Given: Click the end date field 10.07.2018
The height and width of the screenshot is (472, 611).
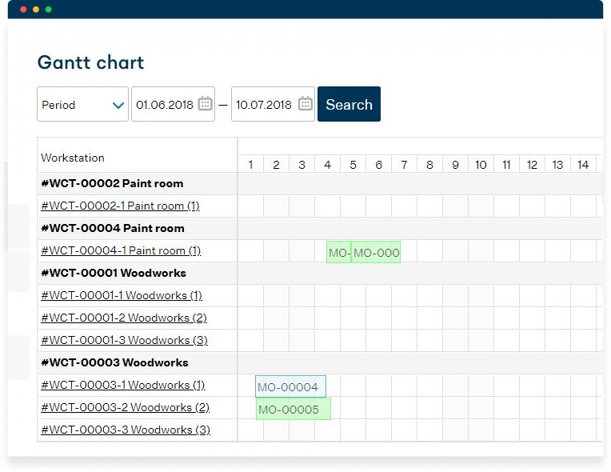Looking at the screenshot, I should 264,105.
